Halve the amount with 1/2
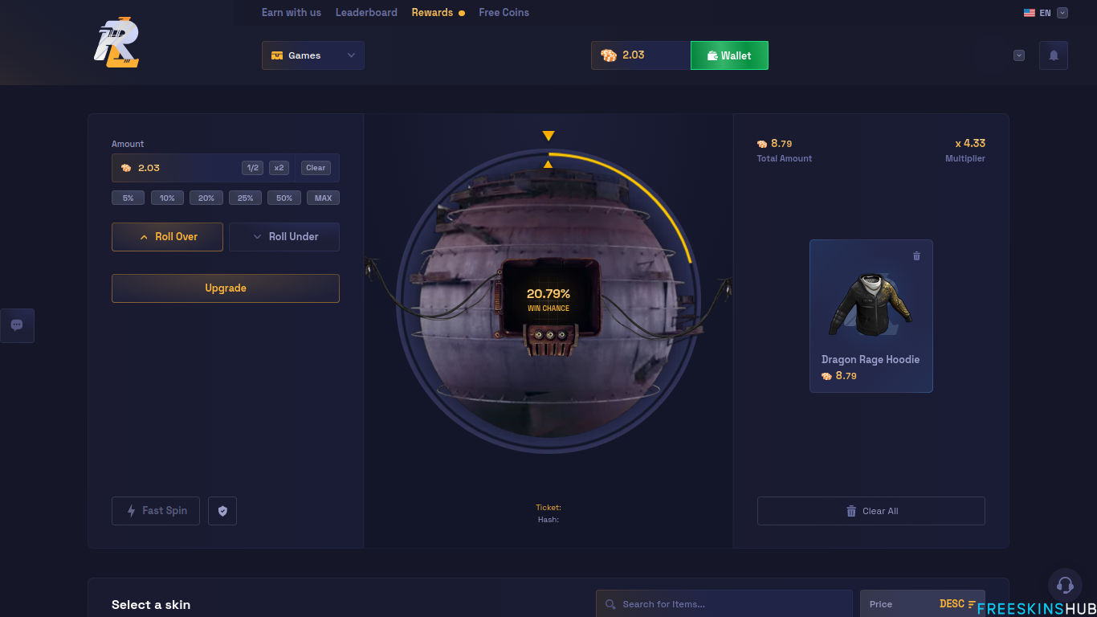Screen dimensions: 1097x617 coord(253,168)
